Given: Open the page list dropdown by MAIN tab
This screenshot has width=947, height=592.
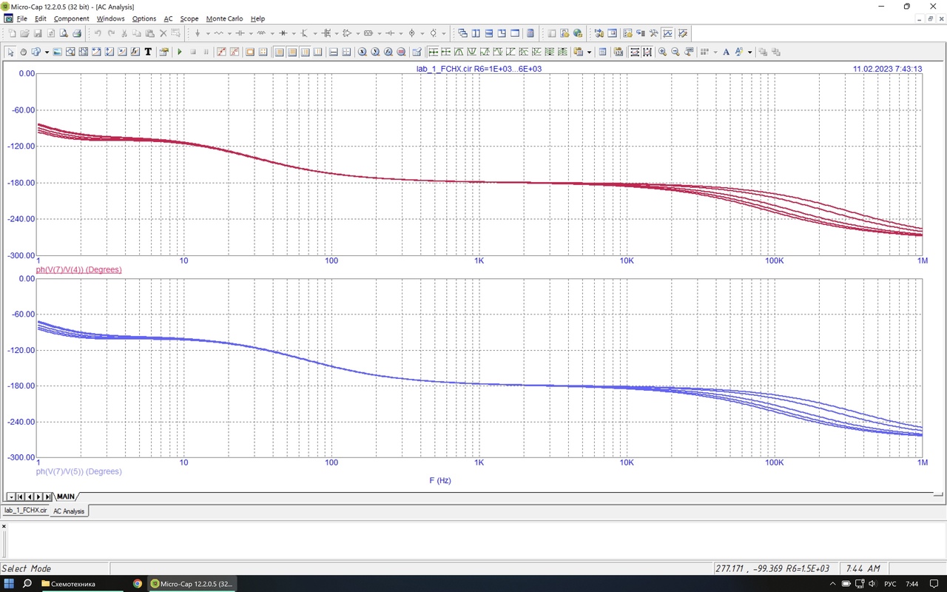Looking at the screenshot, I should (10, 497).
